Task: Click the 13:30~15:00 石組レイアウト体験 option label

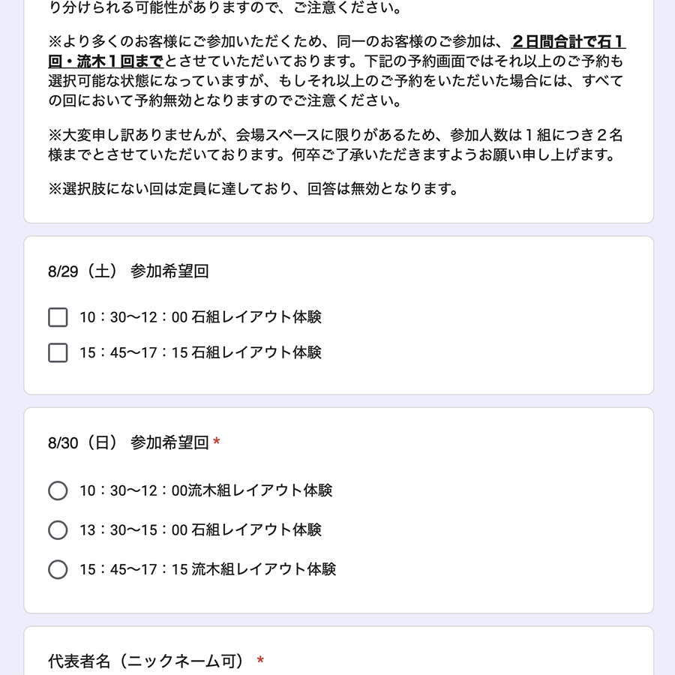Action: click(x=200, y=530)
